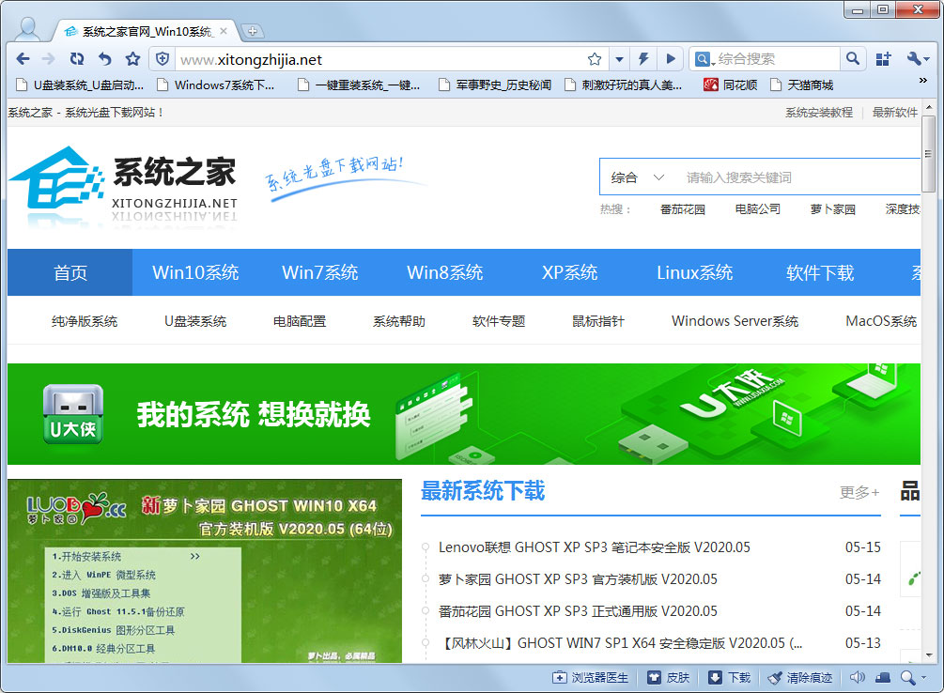Expand the favorites dropdown arrow
The width and height of the screenshot is (944, 693).
619,58
